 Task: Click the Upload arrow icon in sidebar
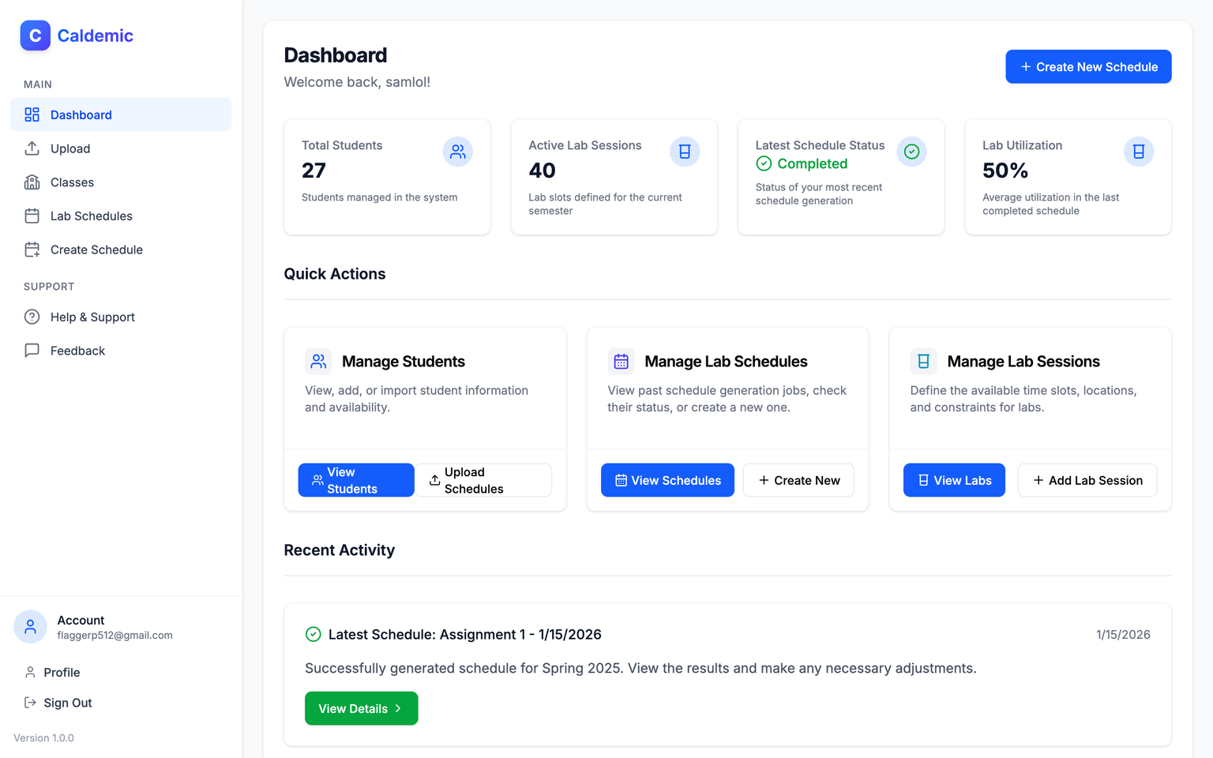[32, 148]
